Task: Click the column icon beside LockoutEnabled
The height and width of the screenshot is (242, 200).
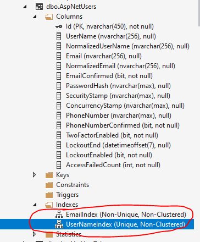Action: click(x=59, y=155)
